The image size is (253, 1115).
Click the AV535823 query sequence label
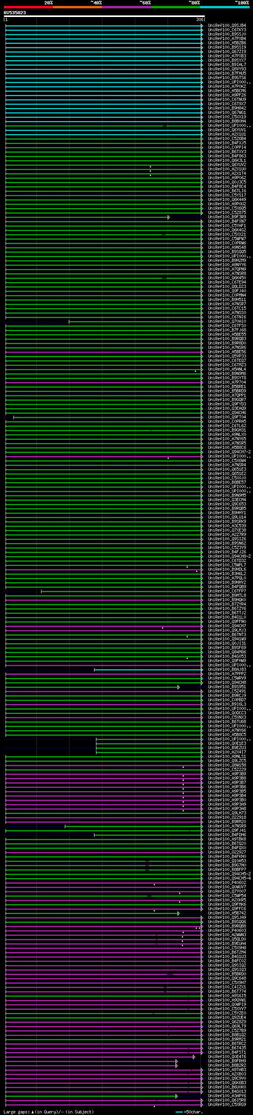[15, 13]
